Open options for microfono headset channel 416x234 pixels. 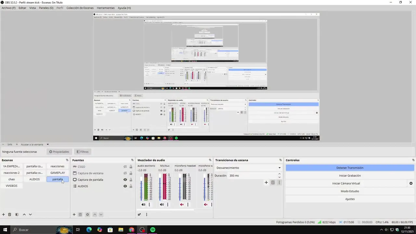click(x=188, y=204)
